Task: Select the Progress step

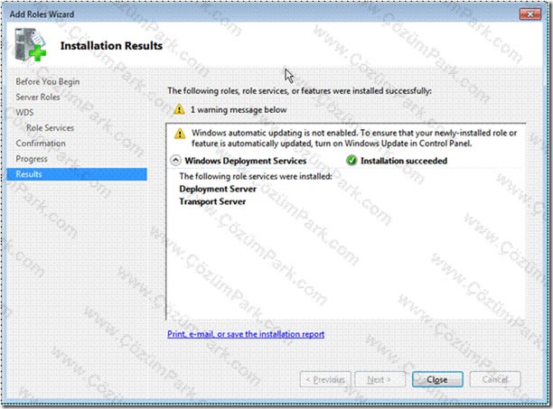Action: pos(32,159)
